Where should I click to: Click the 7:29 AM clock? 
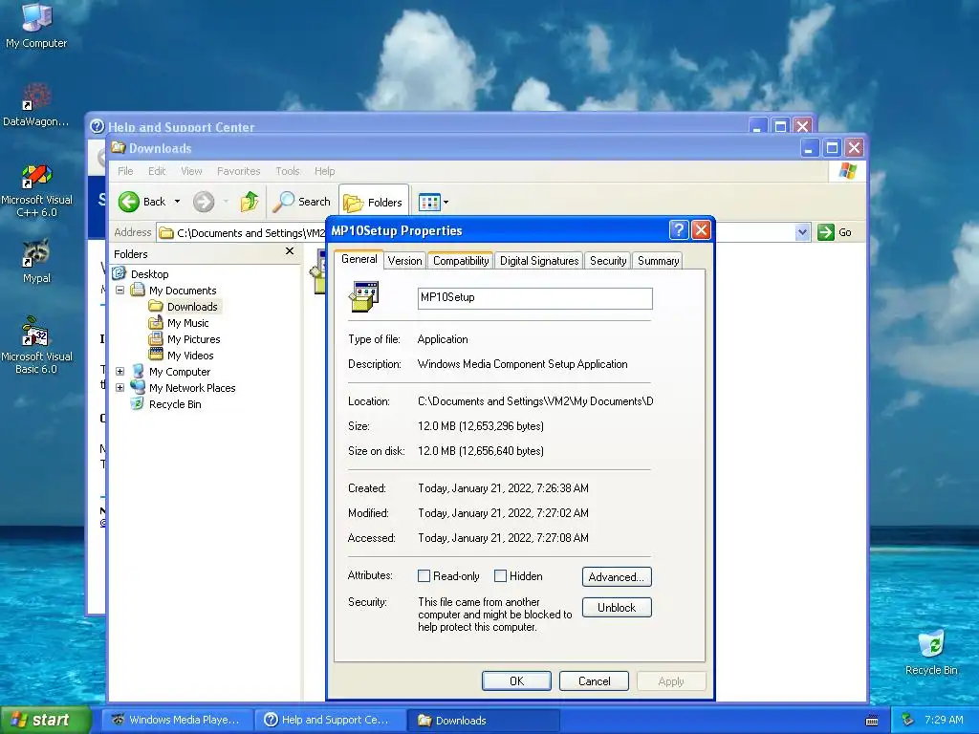click(x=944, y=720)
